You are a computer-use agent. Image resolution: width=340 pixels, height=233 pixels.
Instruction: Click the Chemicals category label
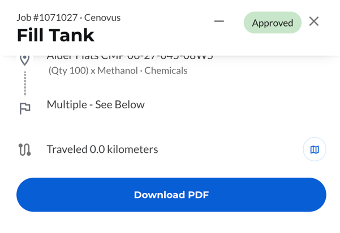click(x=166, y=71)
